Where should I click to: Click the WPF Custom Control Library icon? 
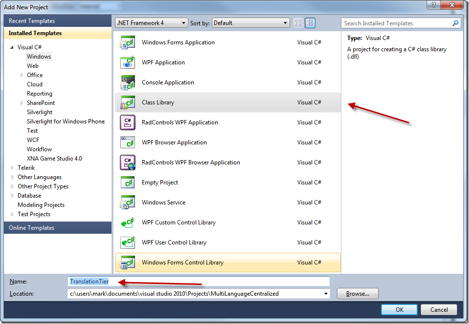[x=128, y=223]
